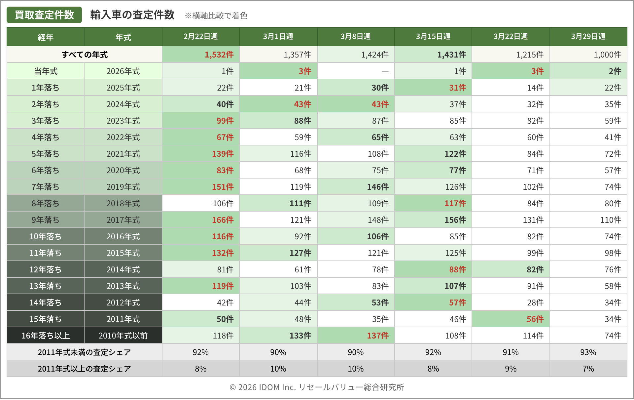Image resolution: width=634 pixels, height=400 pixels.
Task: Click the 当年式 row label
Action: (x=46, y=71)
